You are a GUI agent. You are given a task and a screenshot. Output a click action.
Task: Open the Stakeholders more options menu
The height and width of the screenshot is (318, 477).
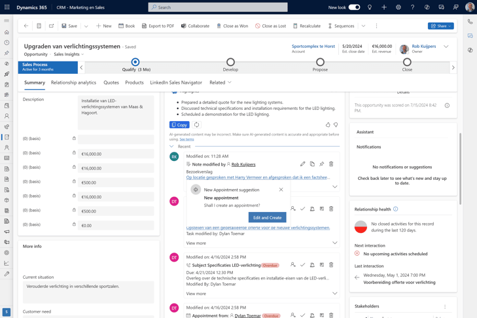coord(445,307)
